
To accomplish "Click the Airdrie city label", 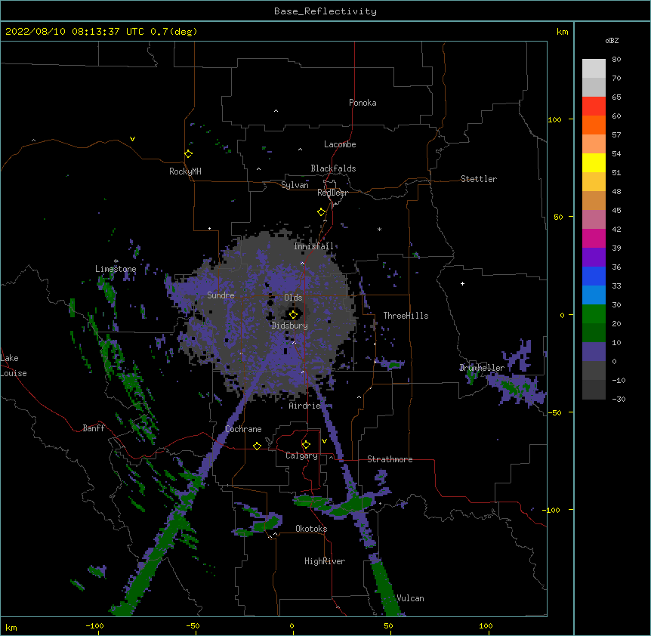I will [304, 406].
